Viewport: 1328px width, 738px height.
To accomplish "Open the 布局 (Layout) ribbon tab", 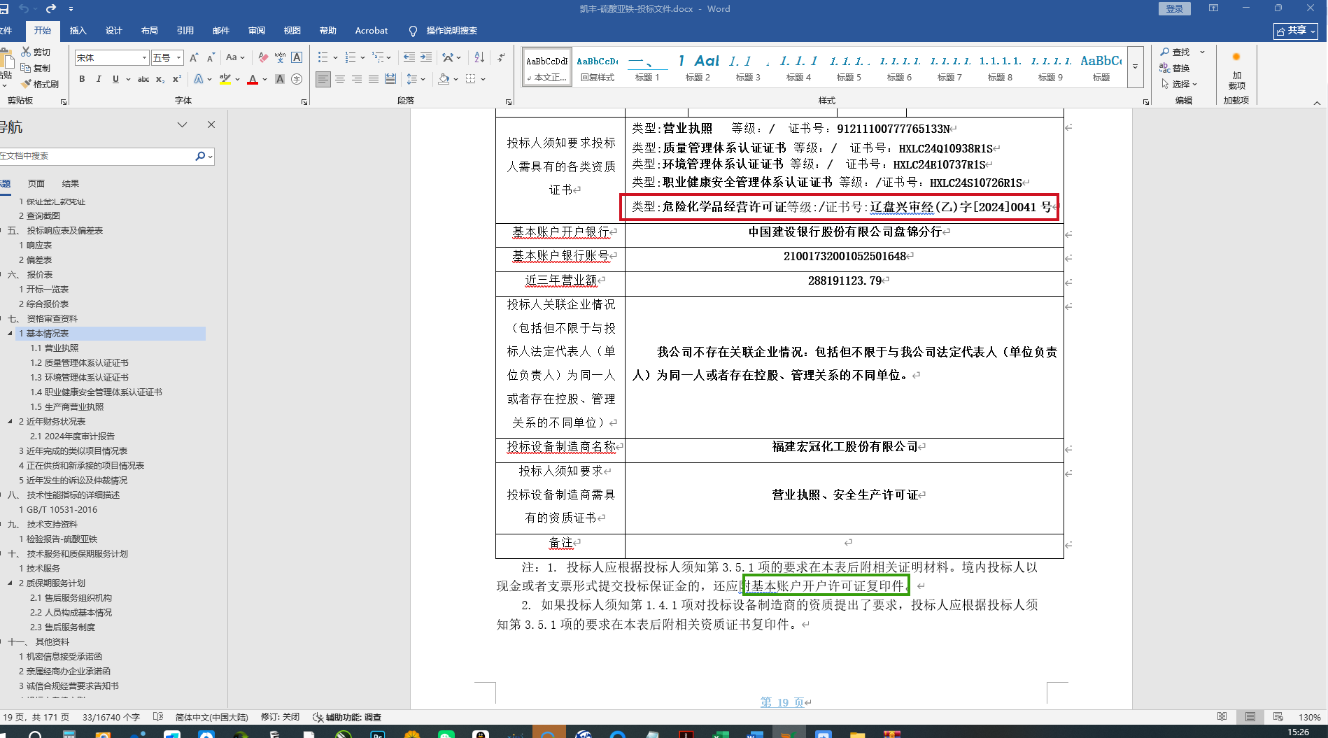I will tap(150, 31).
